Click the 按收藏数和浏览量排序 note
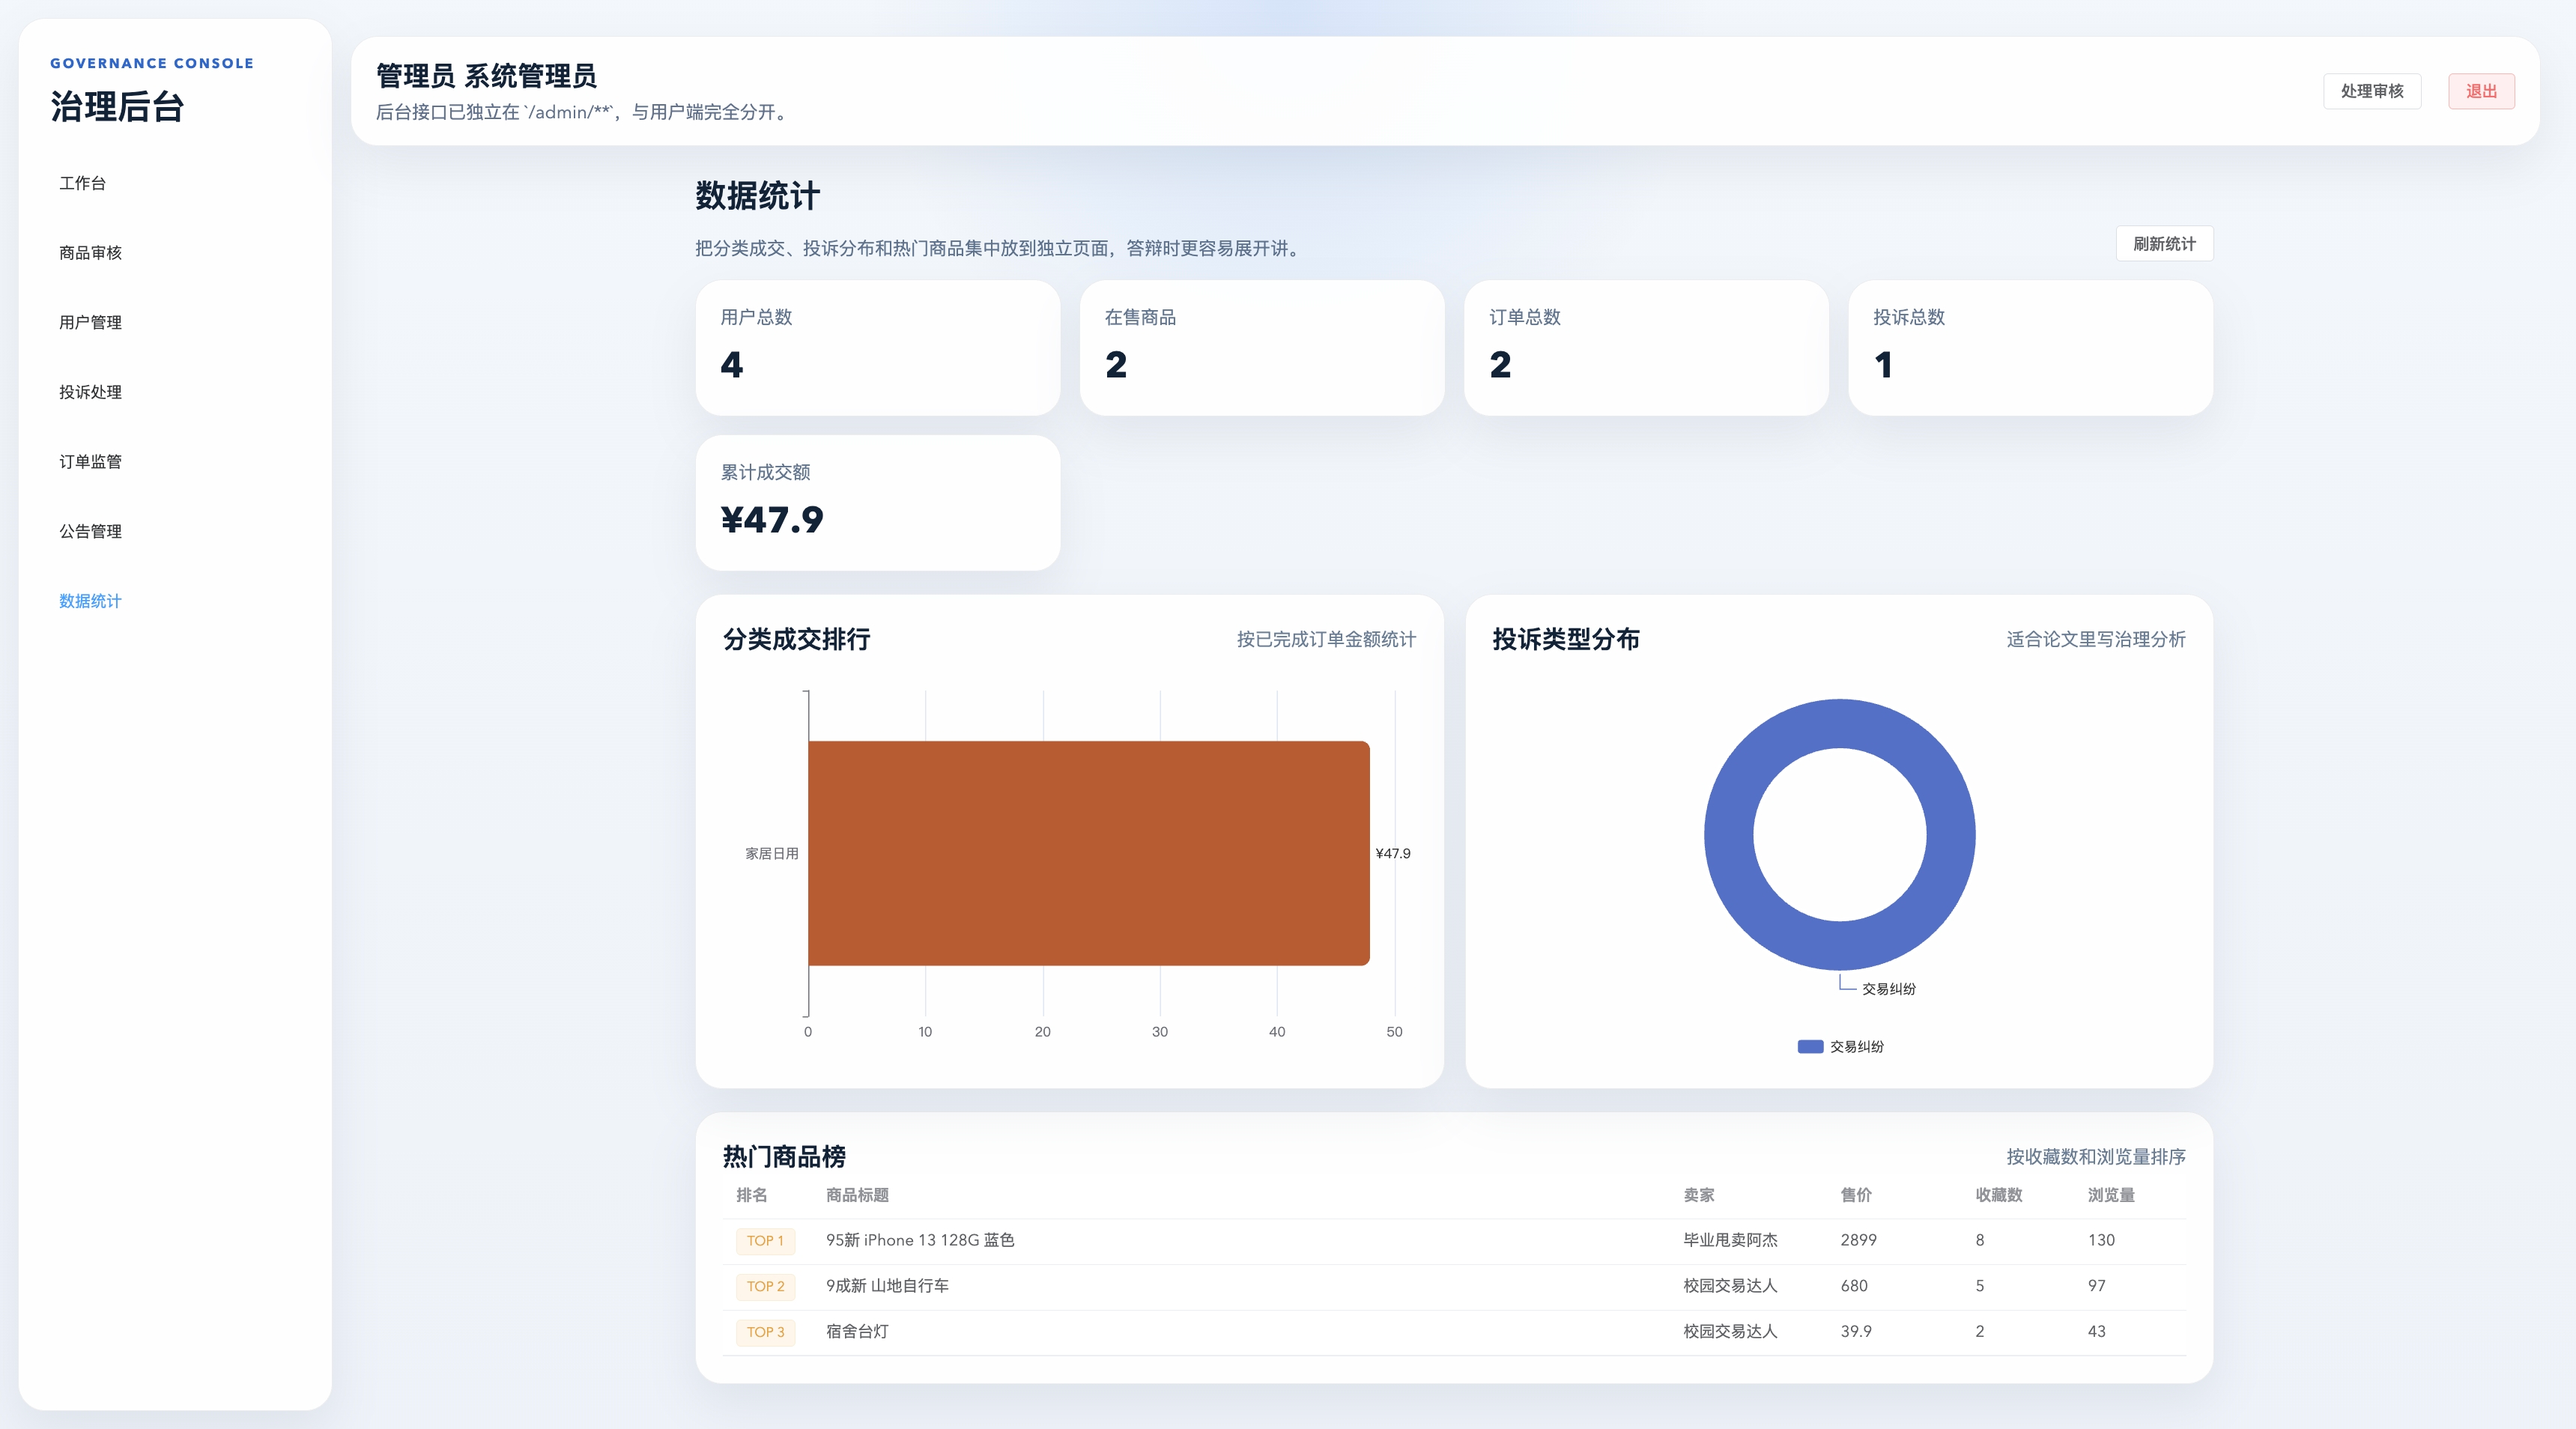The image size is (2576, 1429). [2095, 1157]
